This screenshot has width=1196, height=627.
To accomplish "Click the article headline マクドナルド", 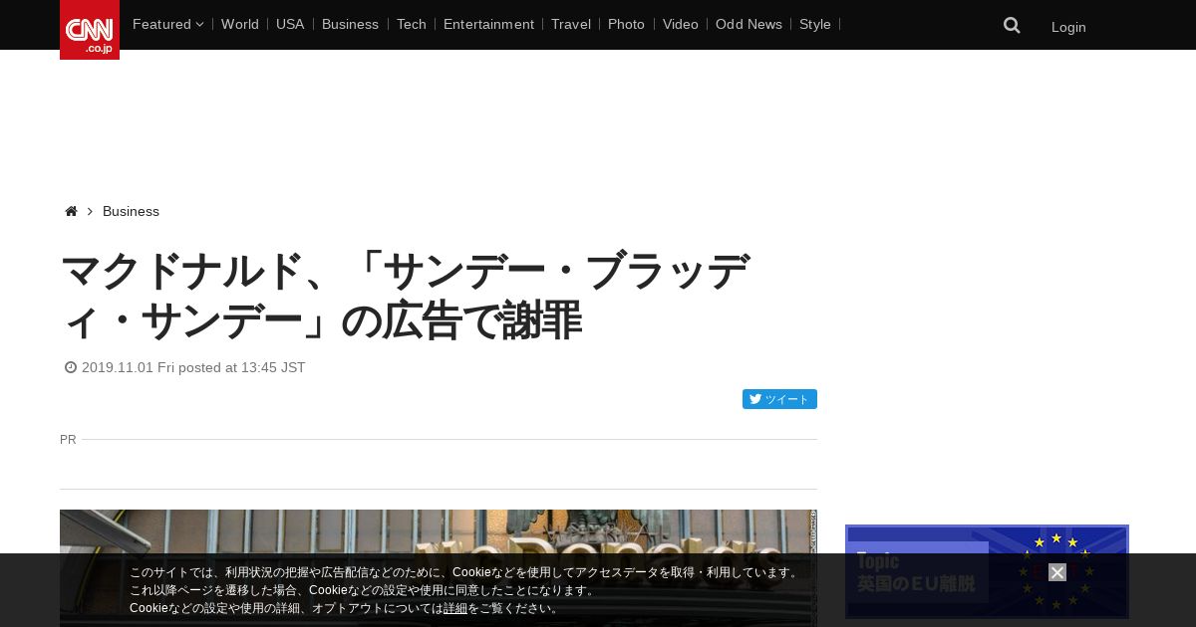I will [405, 296].
